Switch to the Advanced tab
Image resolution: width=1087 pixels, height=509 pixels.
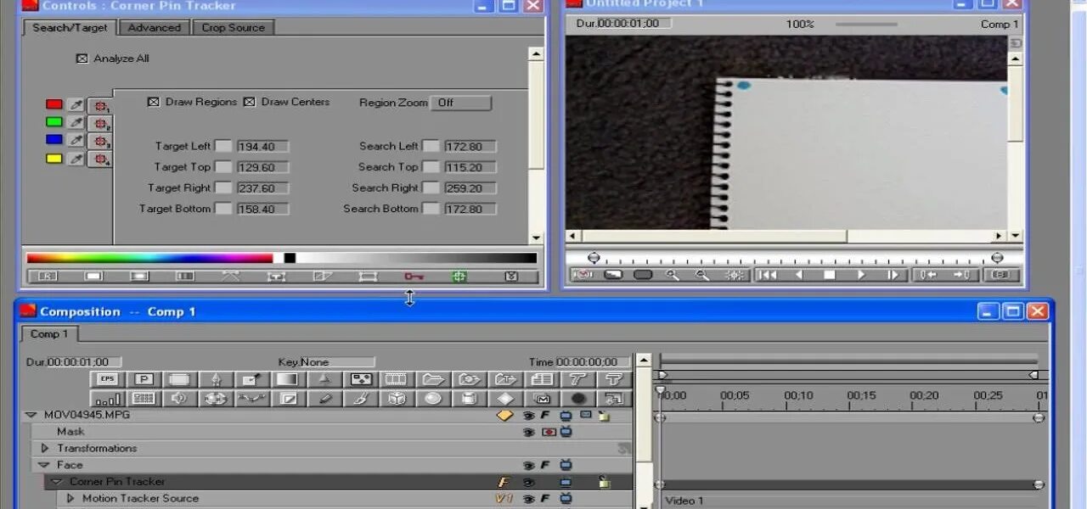pos(154,27)
